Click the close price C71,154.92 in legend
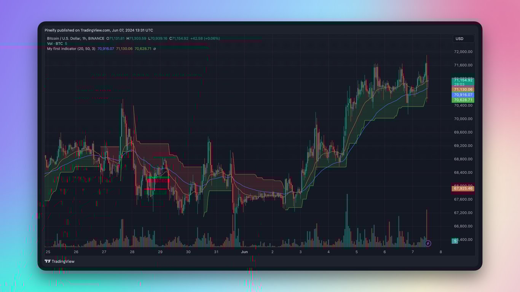The image size is (520, 292). coord(179,38)
